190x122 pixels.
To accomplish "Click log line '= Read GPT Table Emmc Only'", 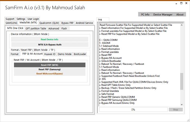I will point(115,85).
